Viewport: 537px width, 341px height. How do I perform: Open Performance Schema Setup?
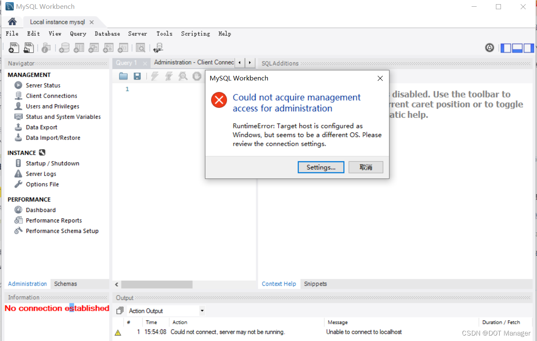(x=62, y=230)
